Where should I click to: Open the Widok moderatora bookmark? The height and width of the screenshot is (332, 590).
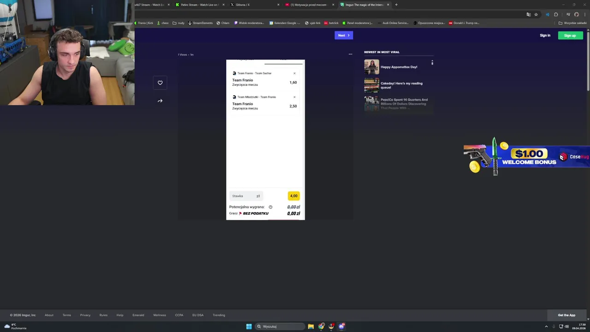[249, 23]
